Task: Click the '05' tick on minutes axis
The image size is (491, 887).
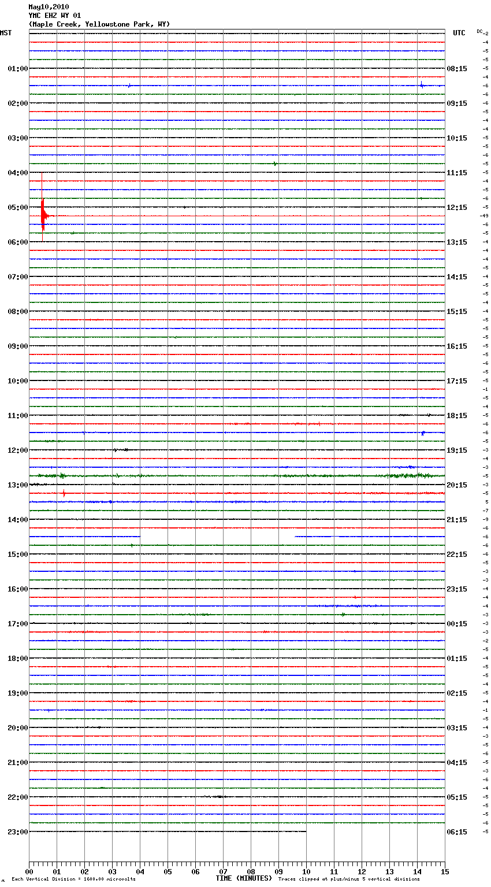Action: point(168,871)
